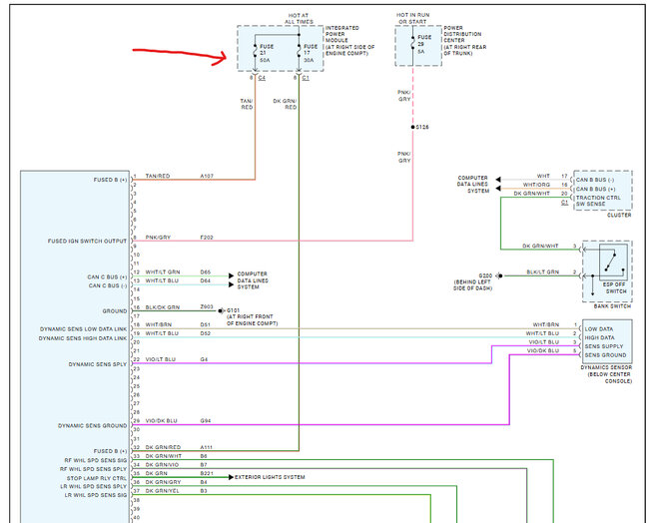This screenshot has width=649, height=523.
Task: Click the Z903 circuit code
Action: tap(207, 306)
